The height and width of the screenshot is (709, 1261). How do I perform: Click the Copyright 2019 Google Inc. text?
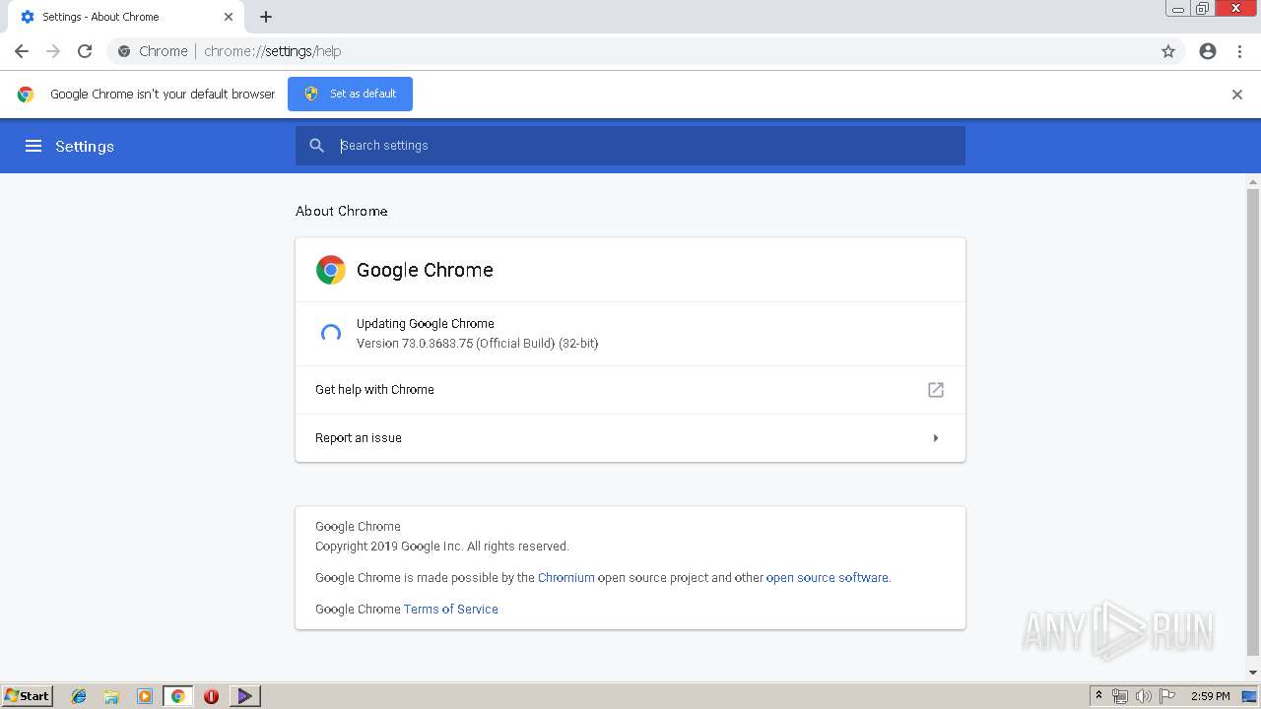pyautogui.click(x=442, y=547)
